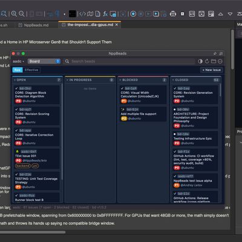Open the Add multiple file support card
242x242 pixels.
143,114
